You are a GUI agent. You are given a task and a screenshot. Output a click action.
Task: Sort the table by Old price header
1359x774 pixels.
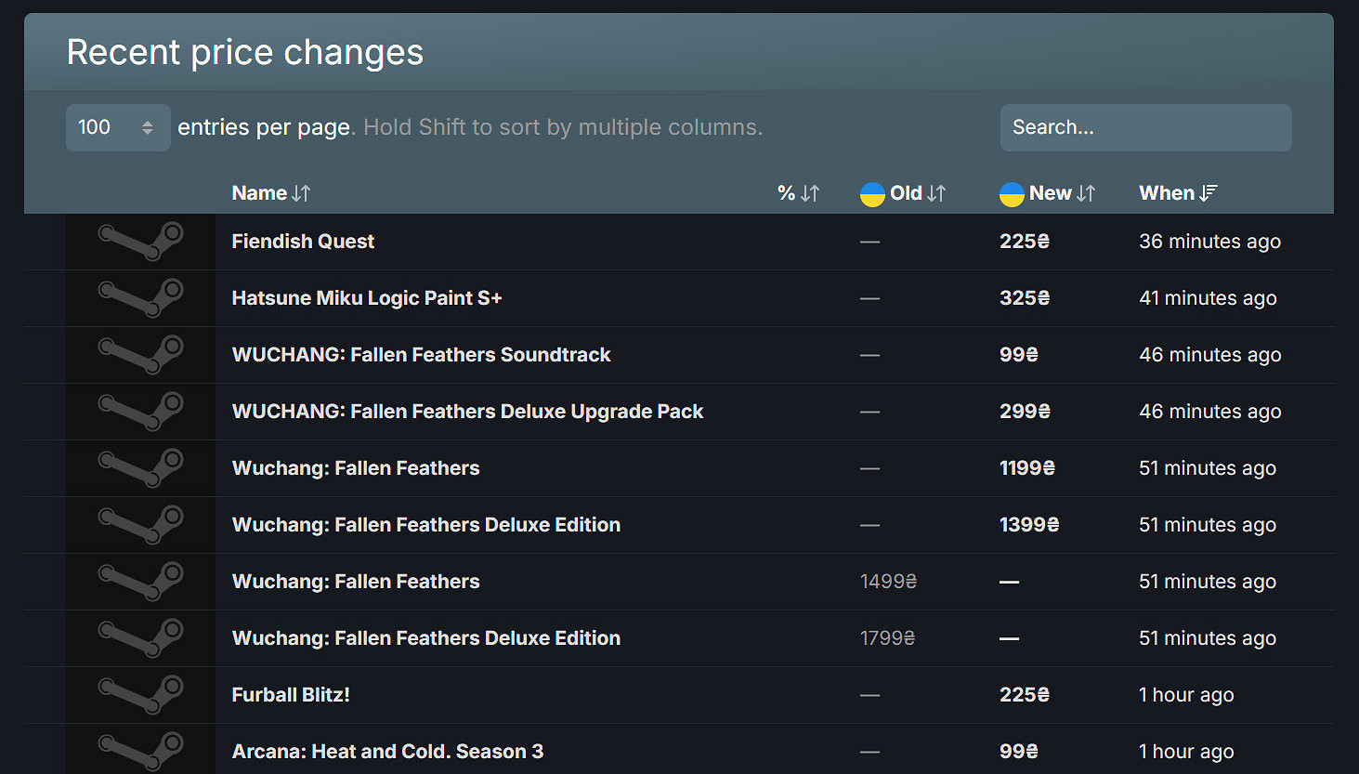click(906, 193)
